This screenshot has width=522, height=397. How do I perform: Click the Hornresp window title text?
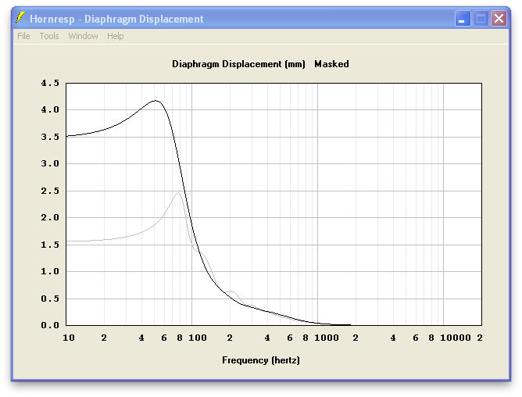pyautogui.click(x=116, y=19)
